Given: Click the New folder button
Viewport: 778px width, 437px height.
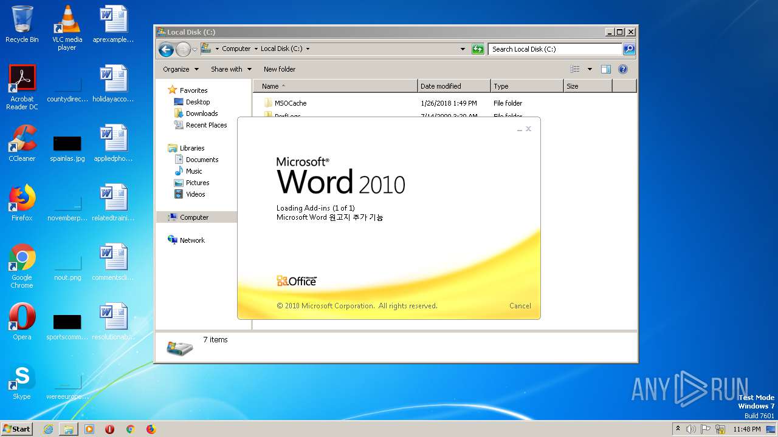Looking at the screenshot, I should click(x=280, y=69).
